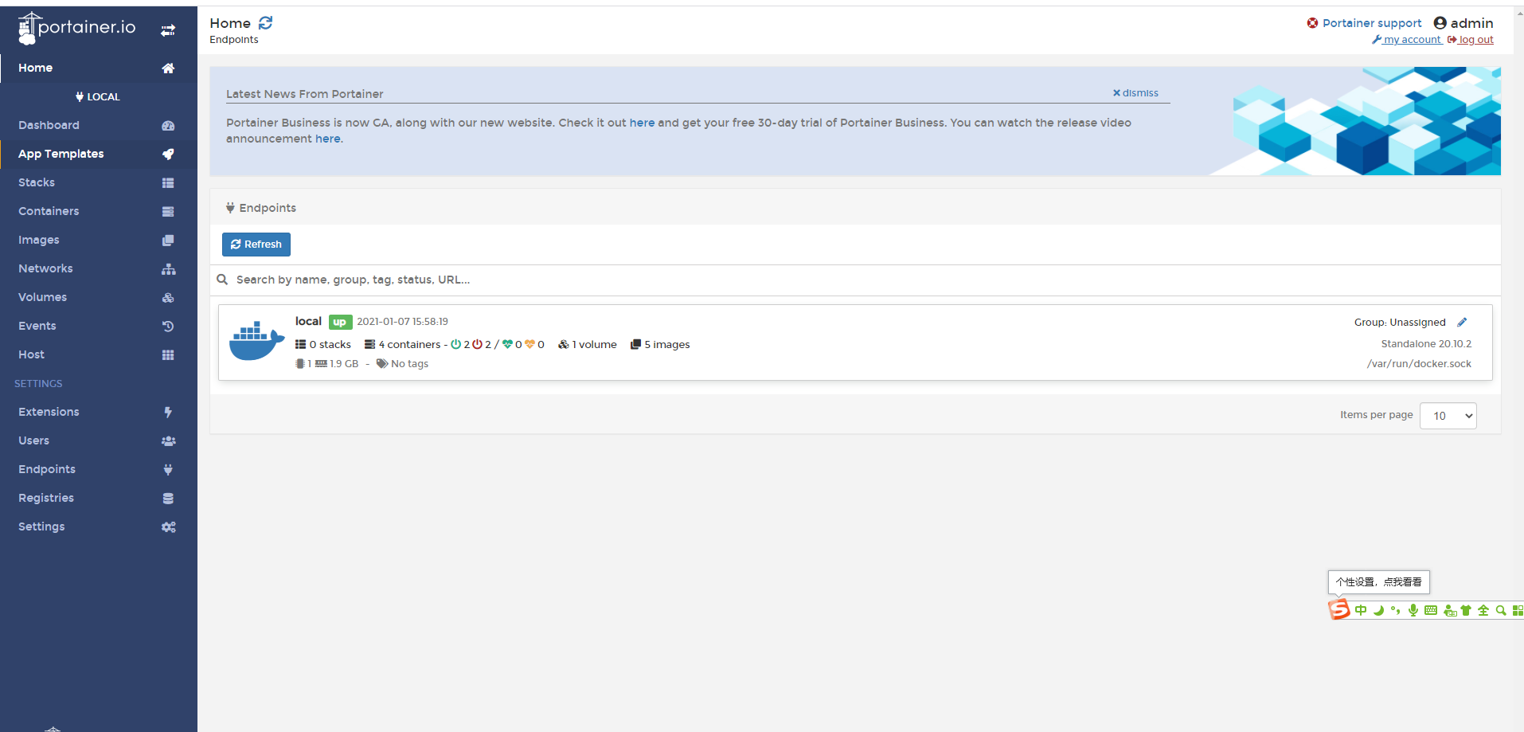Open Endpoints in the sidebar
This screenshot has width=1524, height=732.
point(99,470)
